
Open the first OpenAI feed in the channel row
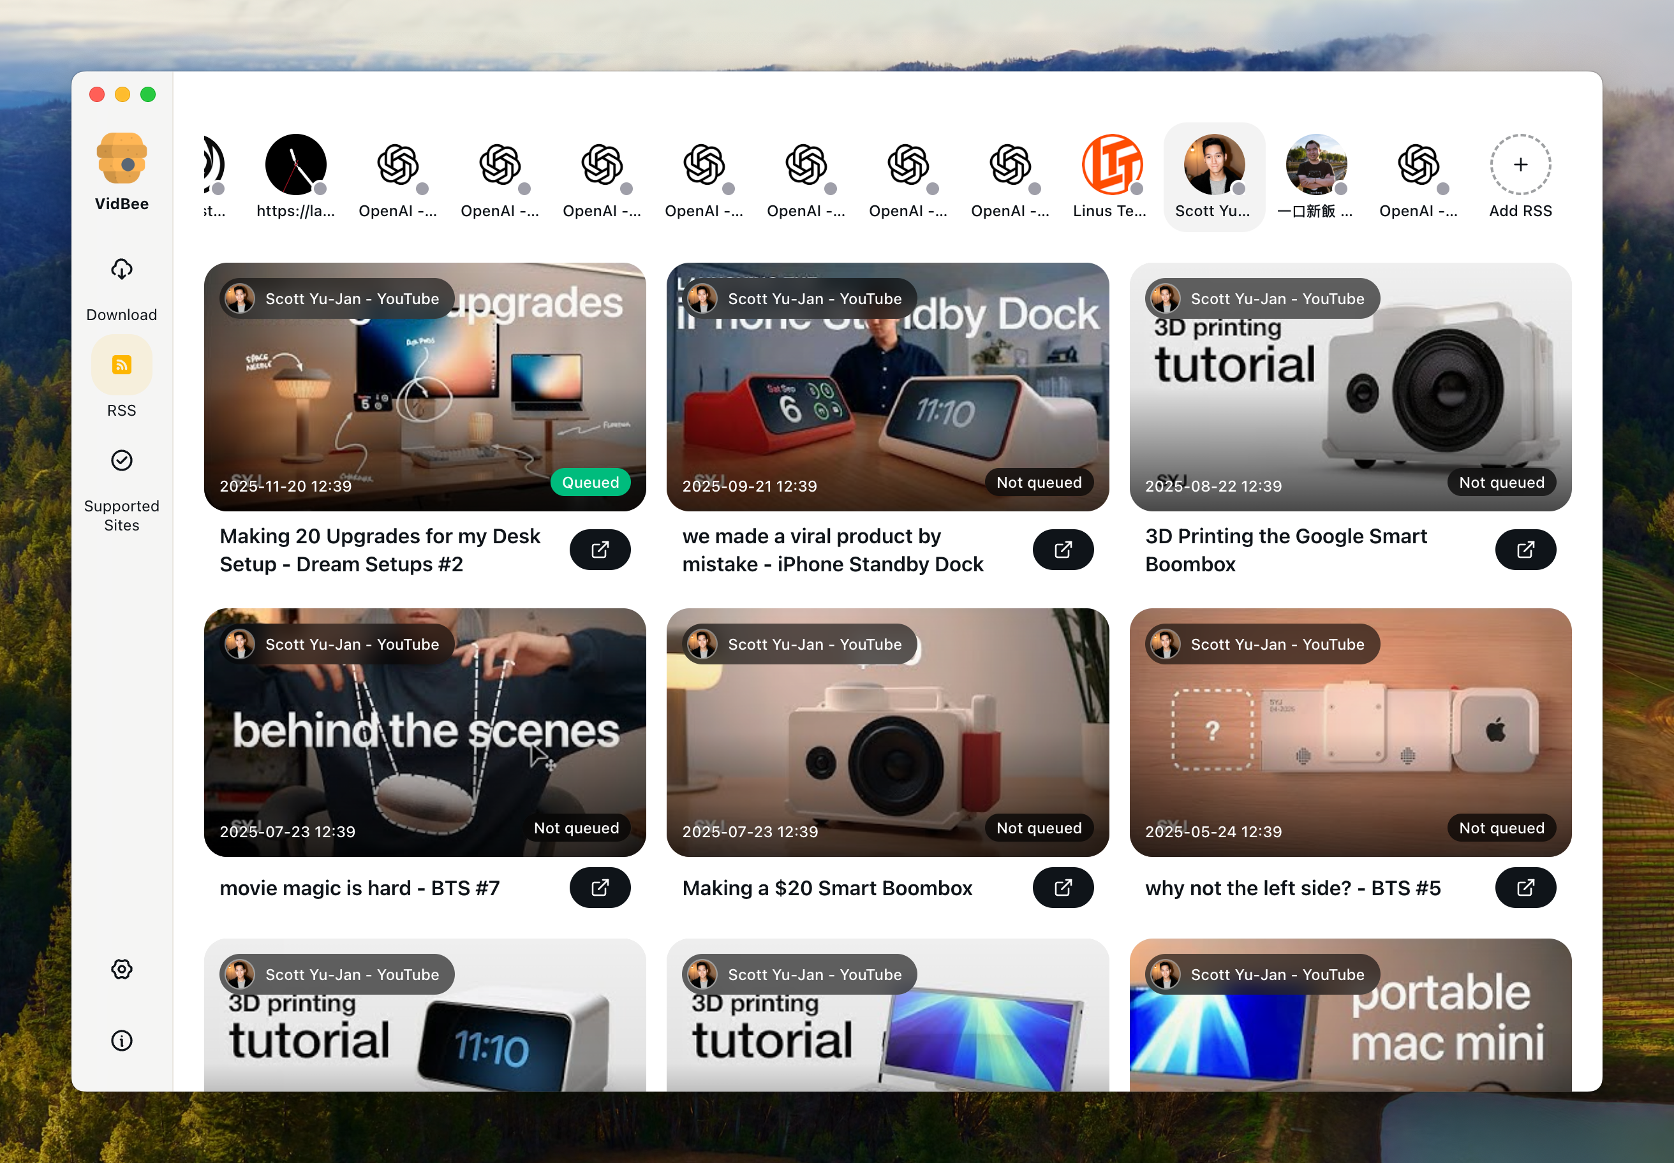pos(397,164)
